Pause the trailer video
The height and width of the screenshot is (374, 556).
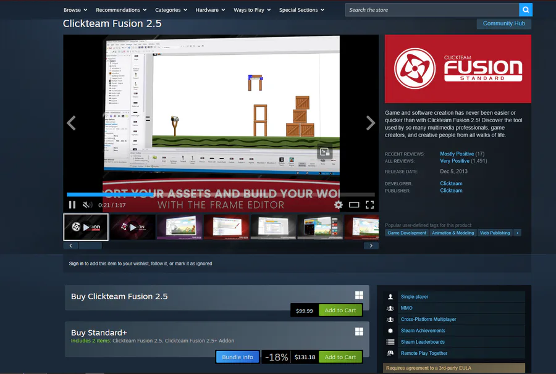click(x=72, y=205)
